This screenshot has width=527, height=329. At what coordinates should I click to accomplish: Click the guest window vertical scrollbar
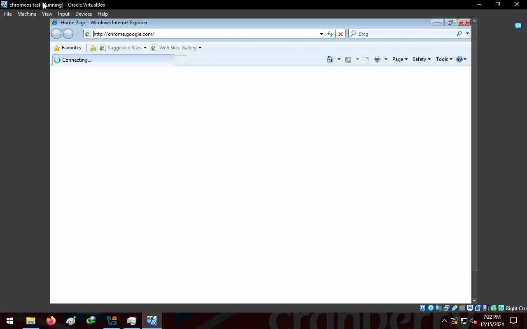(474, 161)
